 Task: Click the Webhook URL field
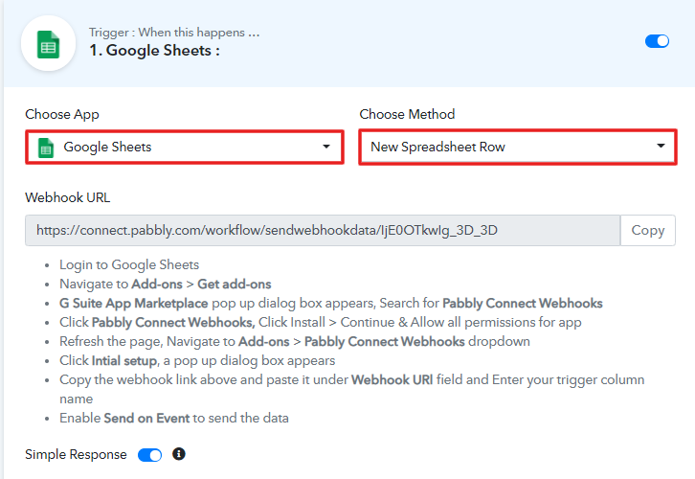click(x=323, y=230)
